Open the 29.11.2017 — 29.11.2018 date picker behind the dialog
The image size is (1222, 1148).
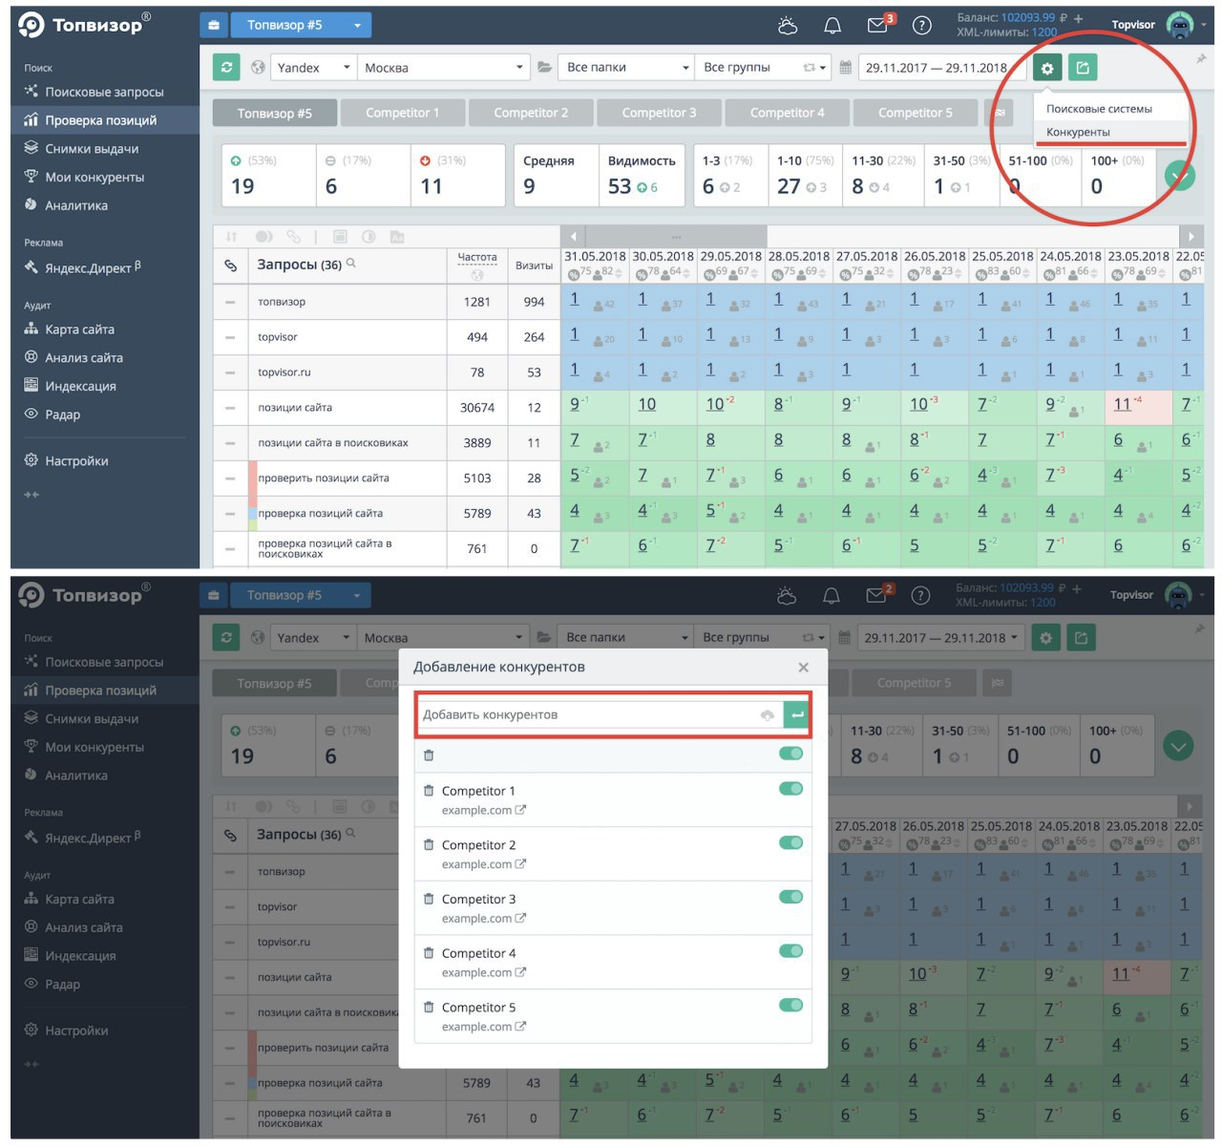tap(940, 638)
